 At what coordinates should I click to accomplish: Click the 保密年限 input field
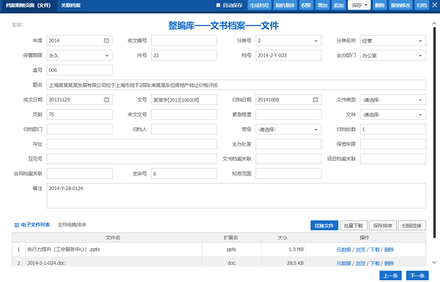click(393, 144)
